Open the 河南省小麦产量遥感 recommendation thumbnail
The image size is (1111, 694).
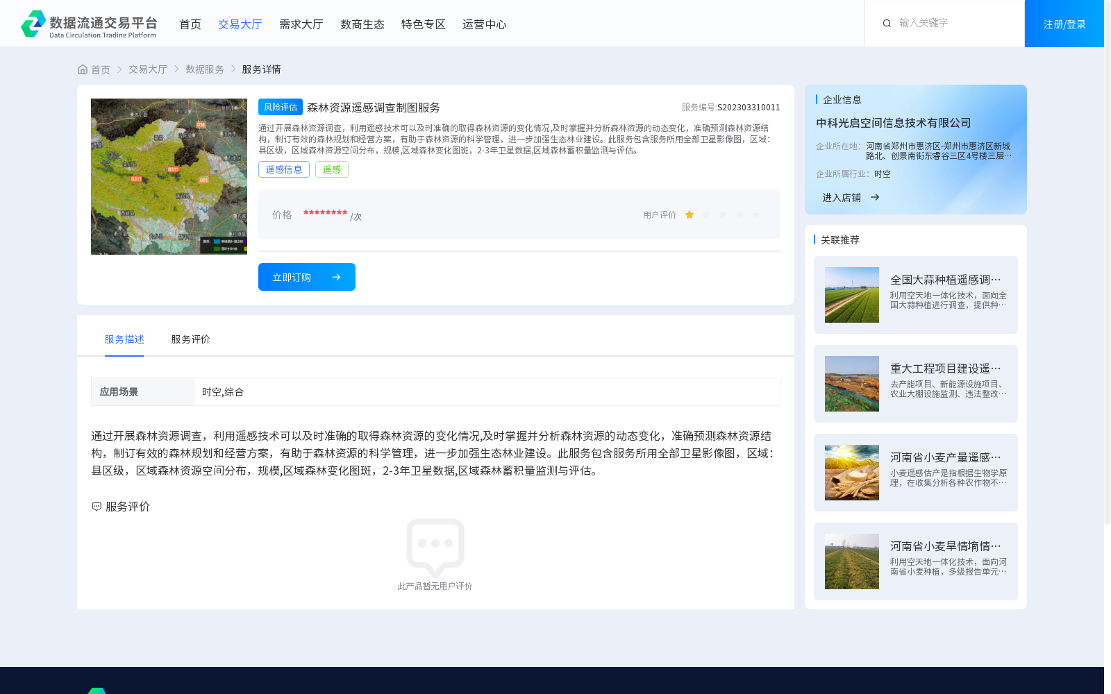click(x=852, y=473)
